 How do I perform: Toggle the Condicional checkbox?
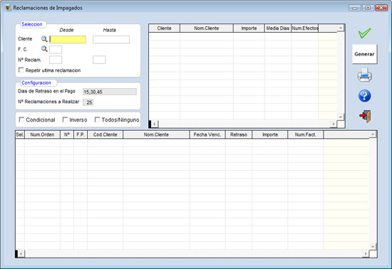click(22, 120)
